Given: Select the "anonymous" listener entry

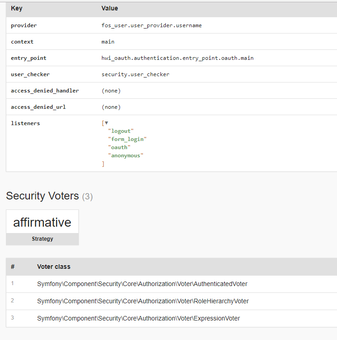Looking at the screenshot, I should pos(126,155).
